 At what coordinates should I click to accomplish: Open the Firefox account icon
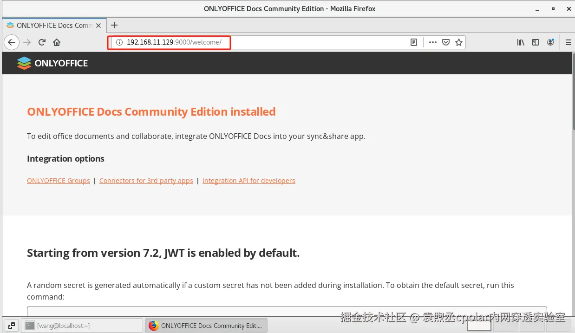pyautogui.click(x=550, y=42)
